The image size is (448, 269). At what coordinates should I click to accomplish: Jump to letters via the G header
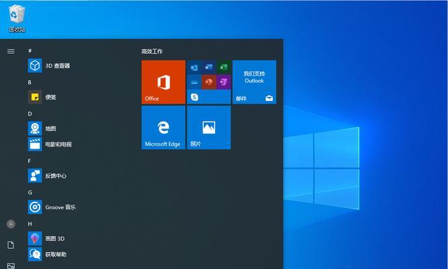pos(30,192)
